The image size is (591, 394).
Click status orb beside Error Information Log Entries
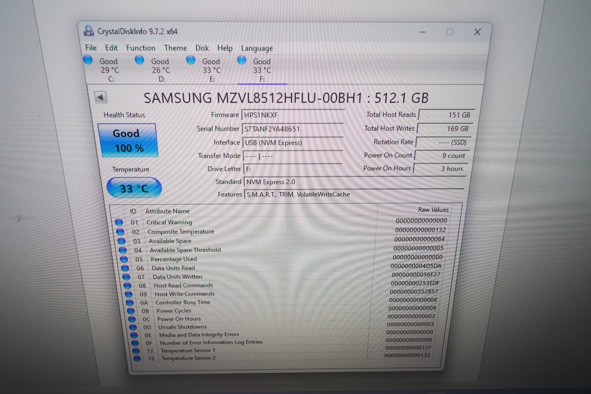[135, 343]
